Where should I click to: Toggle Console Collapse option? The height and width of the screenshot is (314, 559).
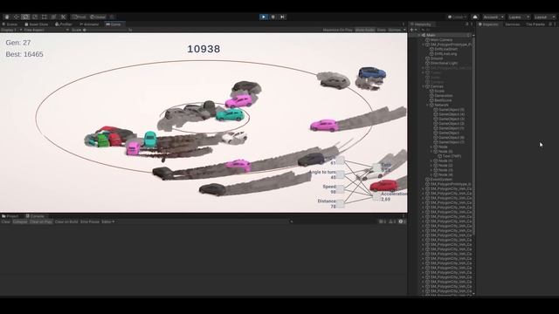20,222
